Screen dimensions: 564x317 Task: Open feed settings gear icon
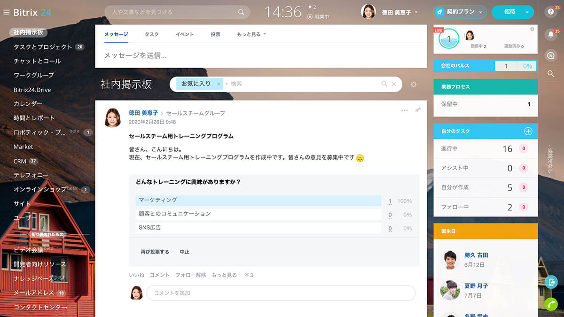(x=414, y=85)
